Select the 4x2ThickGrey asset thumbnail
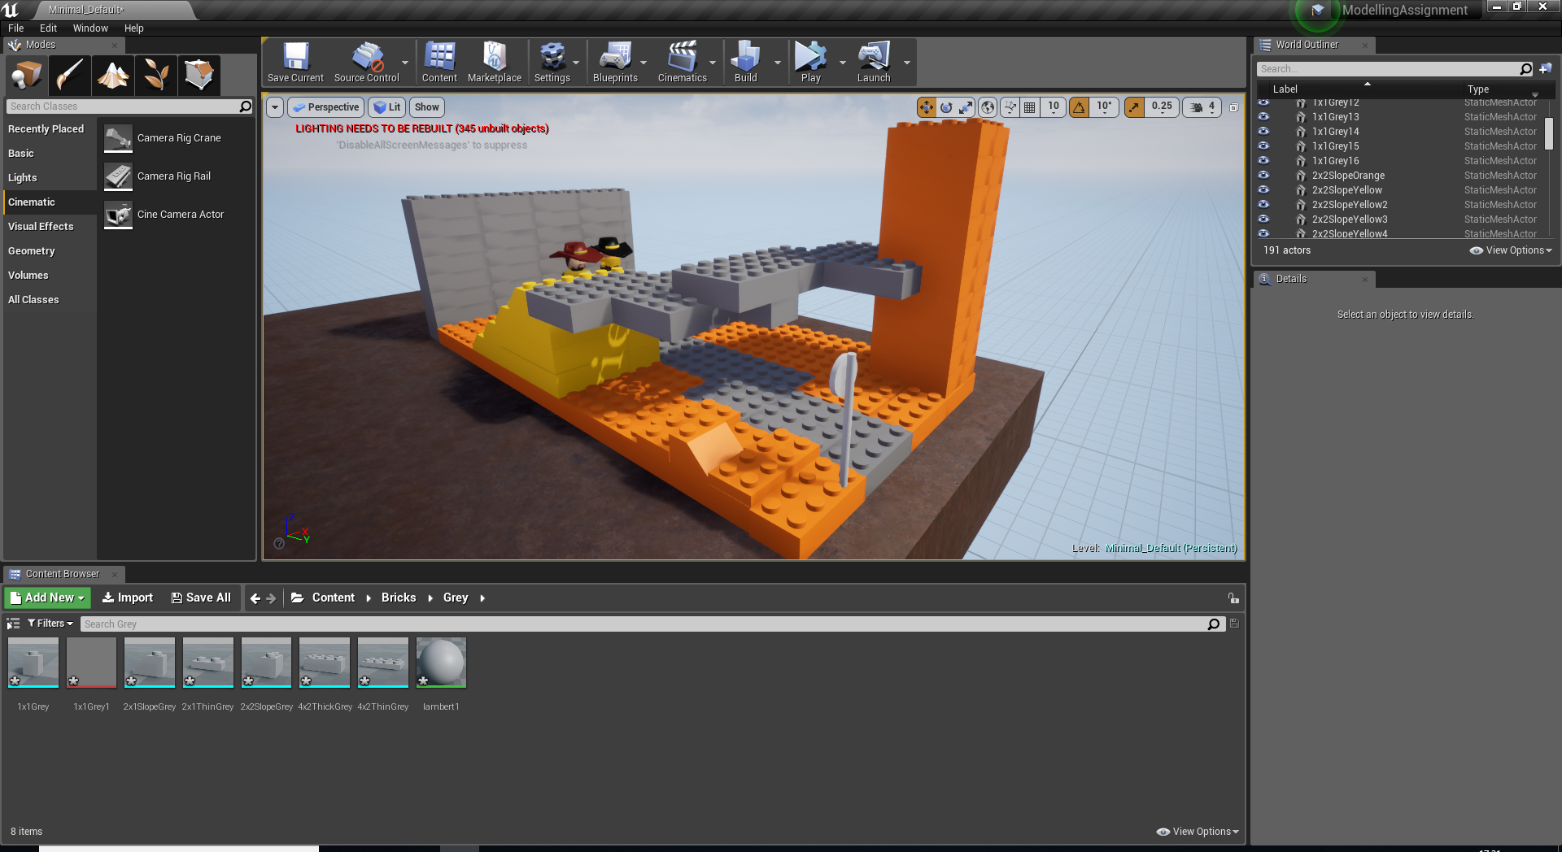 325,663
